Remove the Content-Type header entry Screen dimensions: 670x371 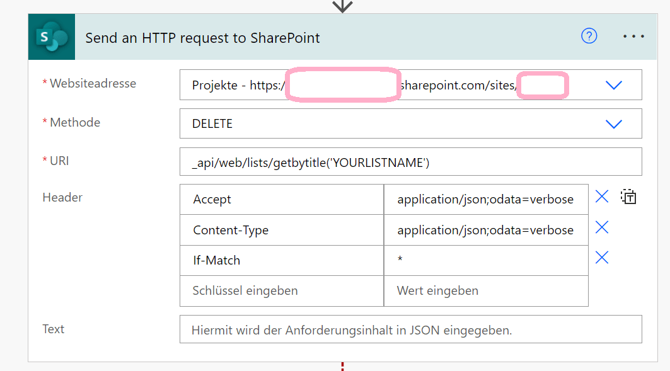(601, 227)
